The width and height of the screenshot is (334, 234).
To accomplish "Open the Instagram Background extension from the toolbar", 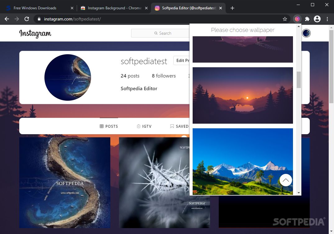I will [x=297, y=19].
